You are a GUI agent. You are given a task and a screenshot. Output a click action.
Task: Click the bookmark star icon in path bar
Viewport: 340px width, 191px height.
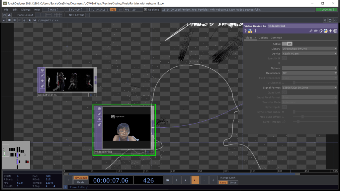click(30, 20)
